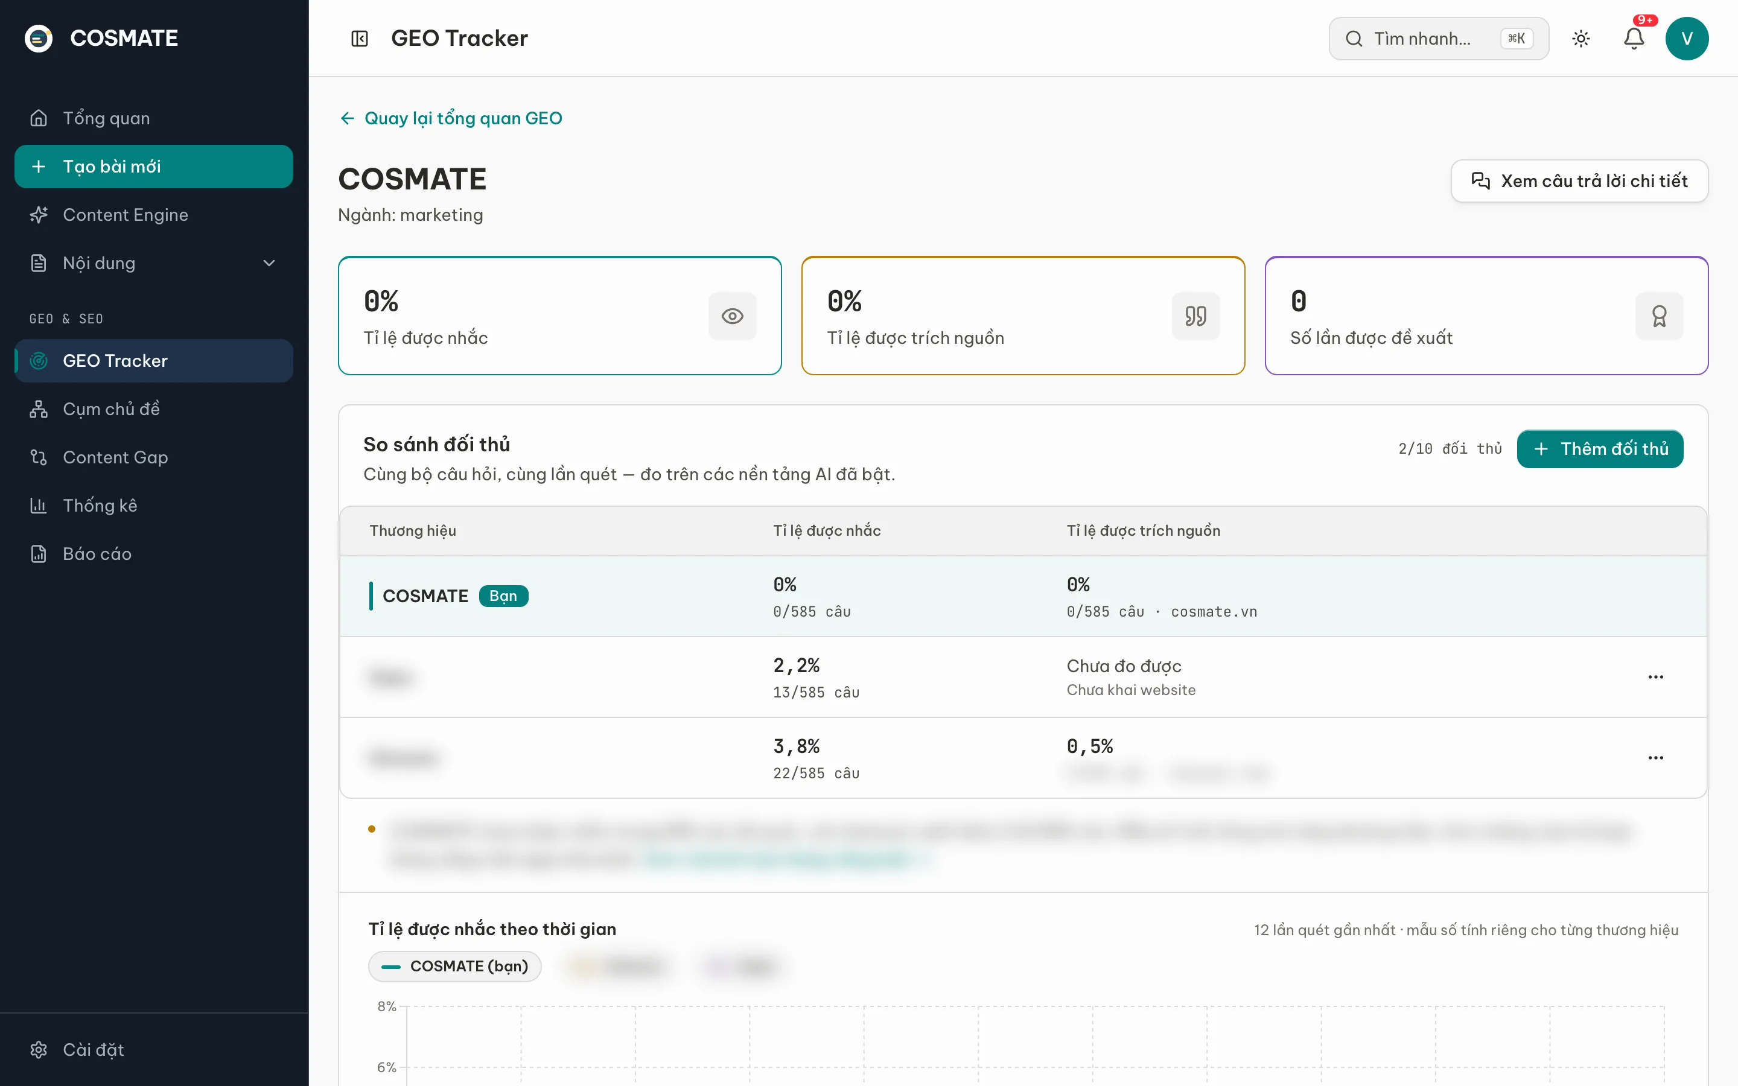Click the quote icon on Tỉ lệ được trích nguồn card
The image size is (1738, 1086).
click(1195, 316)
